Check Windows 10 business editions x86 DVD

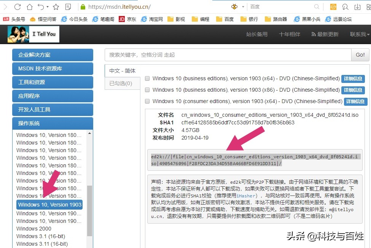tap(147, 90)
